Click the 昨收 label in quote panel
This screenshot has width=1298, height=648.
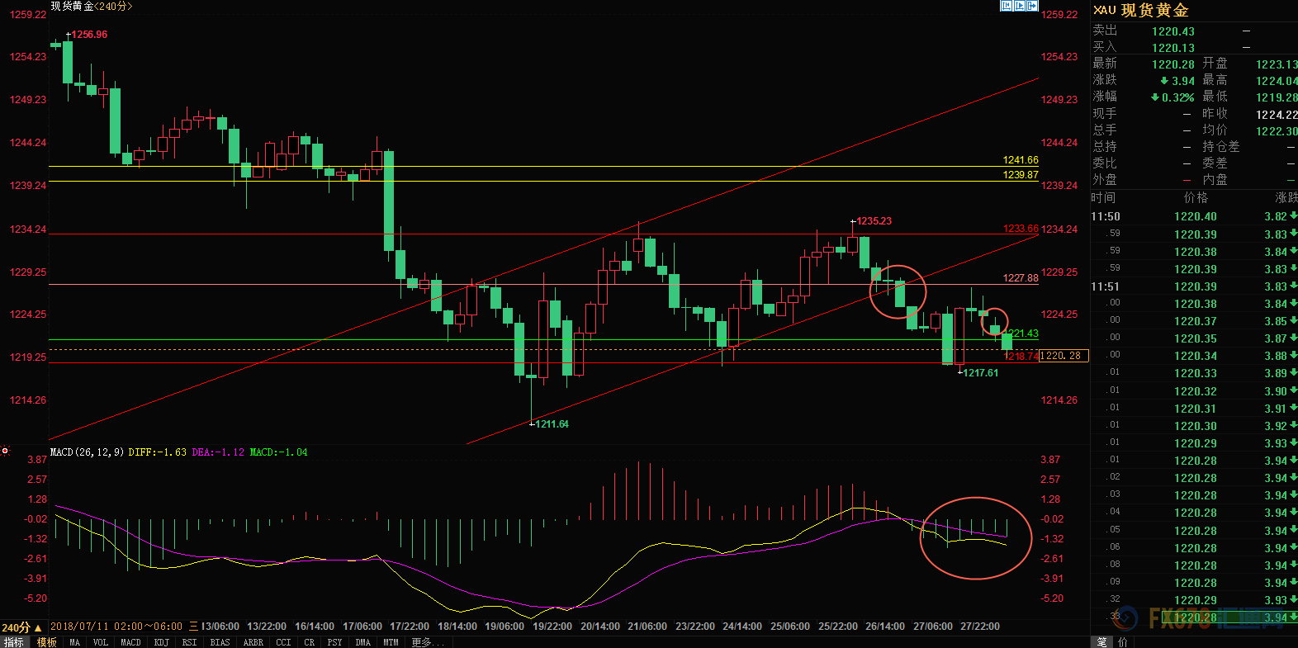1215,114
